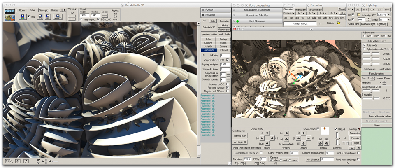Viewport: 395px width, 168px height.
Task: Increase the Smooth normals stepper
Action: click(228, 79)
